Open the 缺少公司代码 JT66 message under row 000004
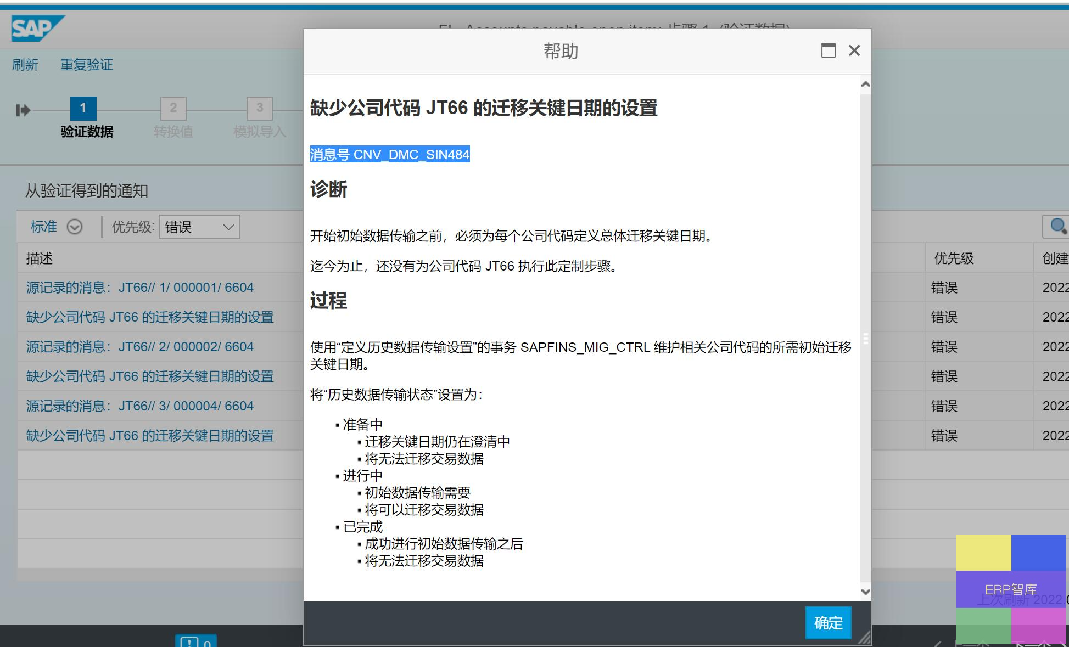The height and width of the screenshot is (647, 1069). [x=150, y=436]
